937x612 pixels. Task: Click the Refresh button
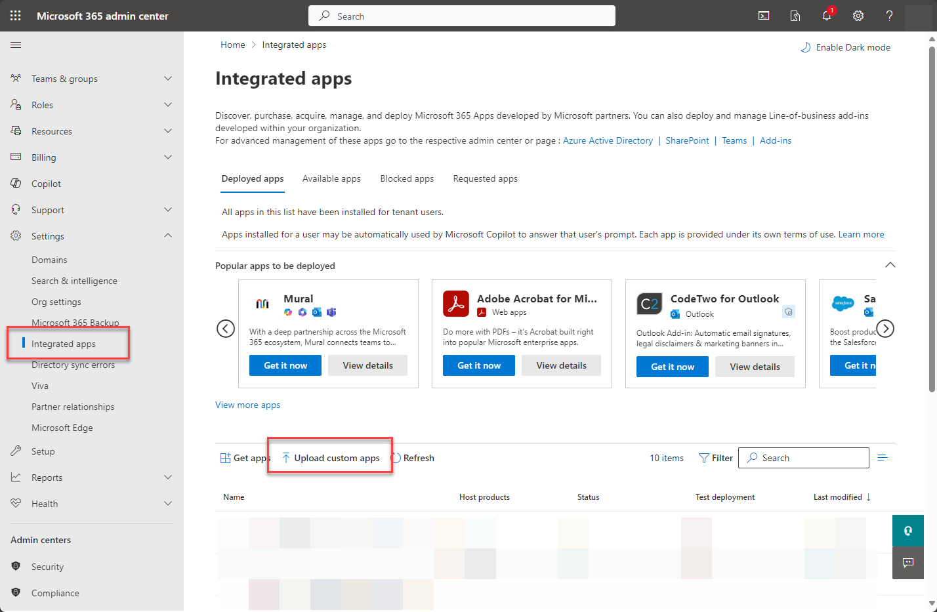[x=413, y=458]
